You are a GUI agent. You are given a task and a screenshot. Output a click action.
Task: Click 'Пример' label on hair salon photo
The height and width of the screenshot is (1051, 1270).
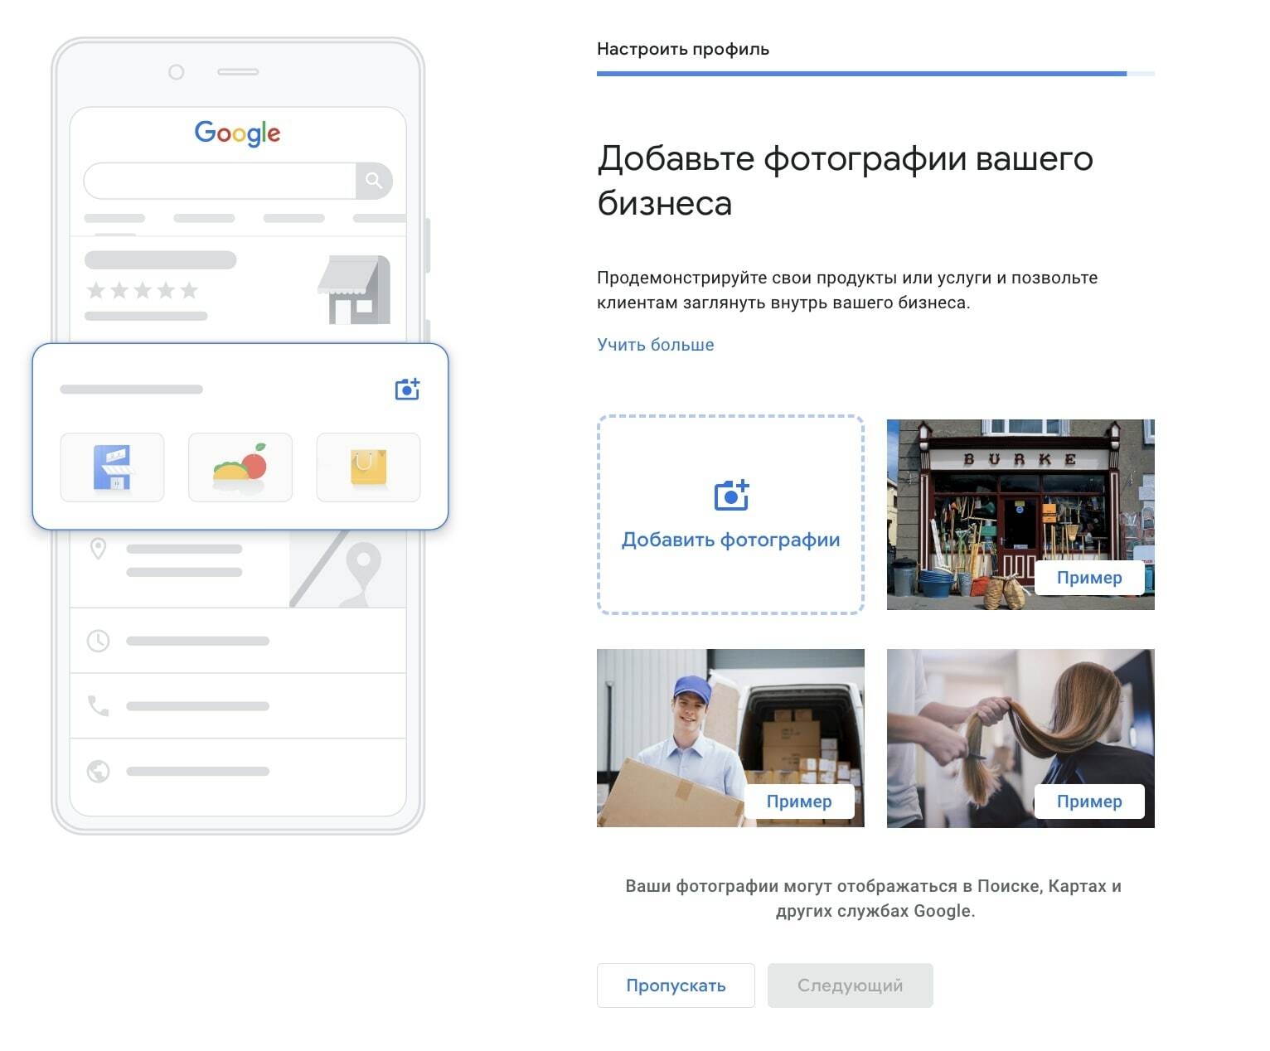click(x=1089, y=802)
